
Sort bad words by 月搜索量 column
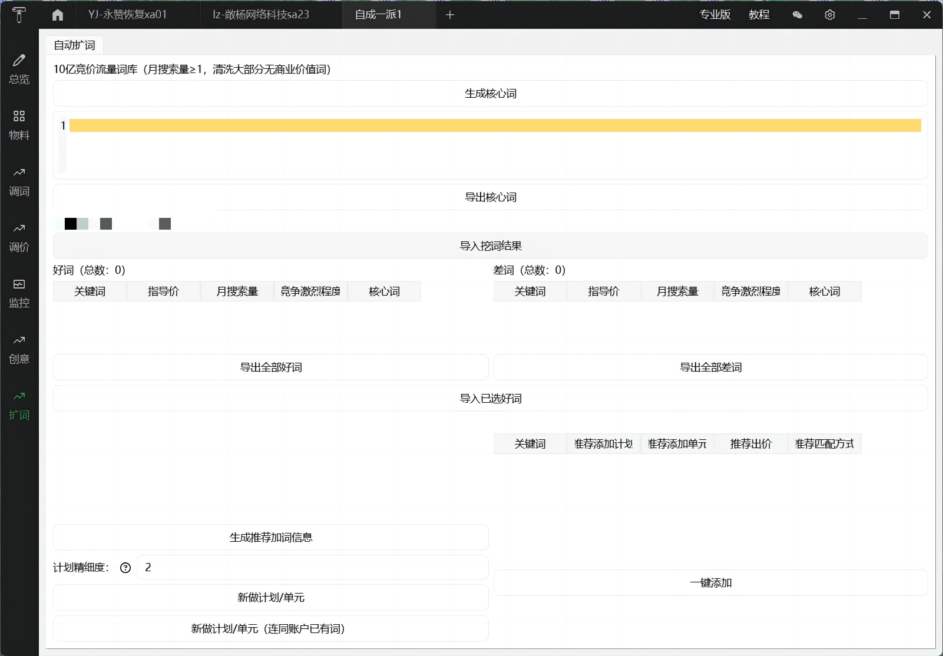678,291
